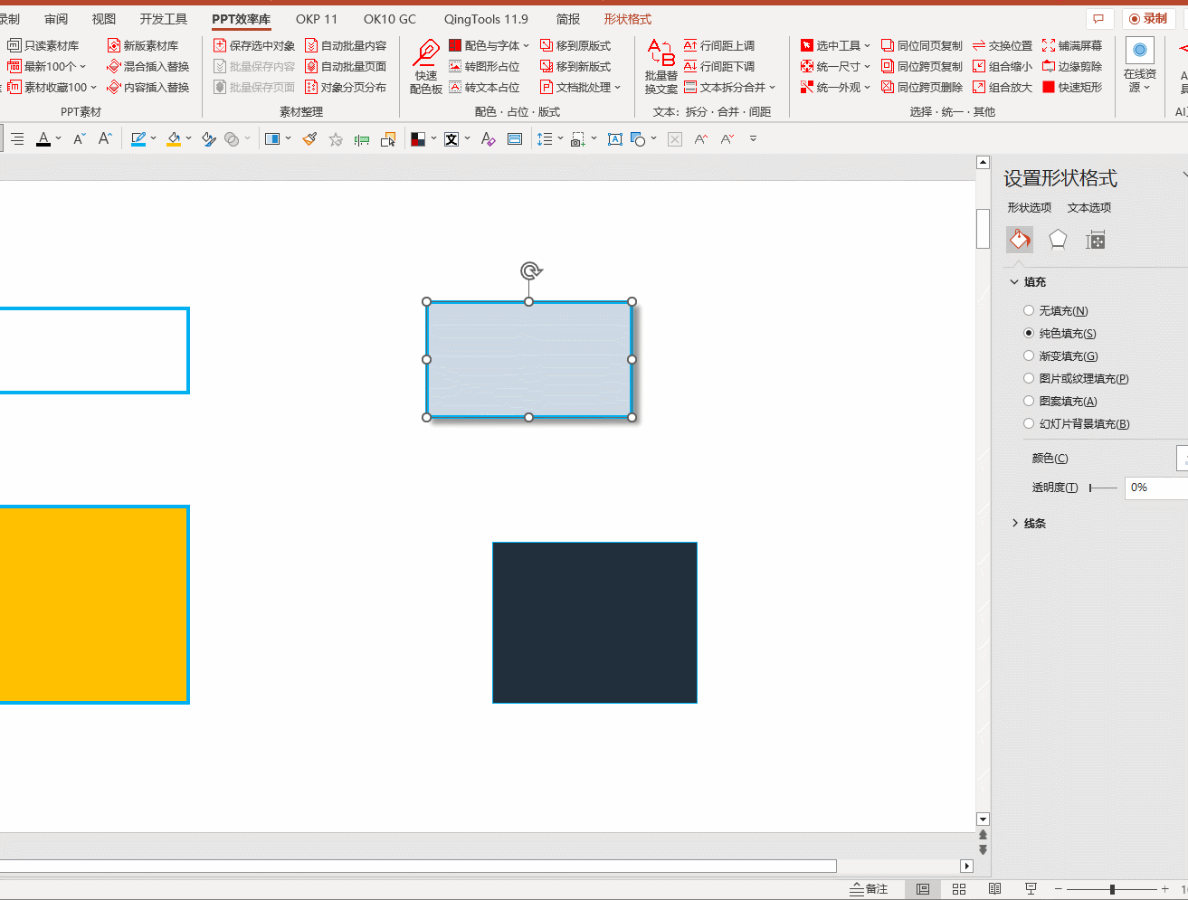Switch to slide sorter view in status bar
The width and height of the screenshot is (1188, 900).
click(959, 889)
